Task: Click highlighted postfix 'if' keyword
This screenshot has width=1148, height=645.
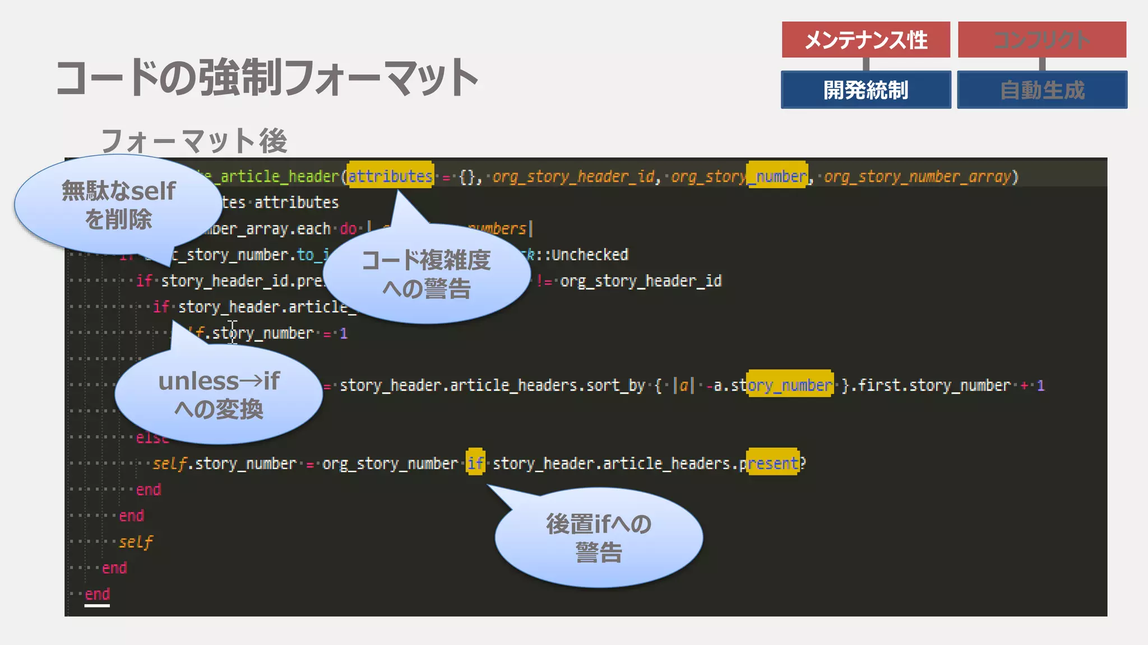Action: [x=475, y=463]
